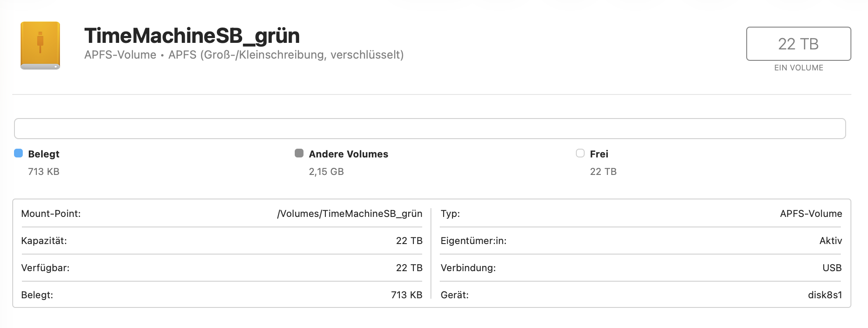868x328 pixels.
Task: Select the disk8s1 device identifier
Action: (x=825, y=295)
